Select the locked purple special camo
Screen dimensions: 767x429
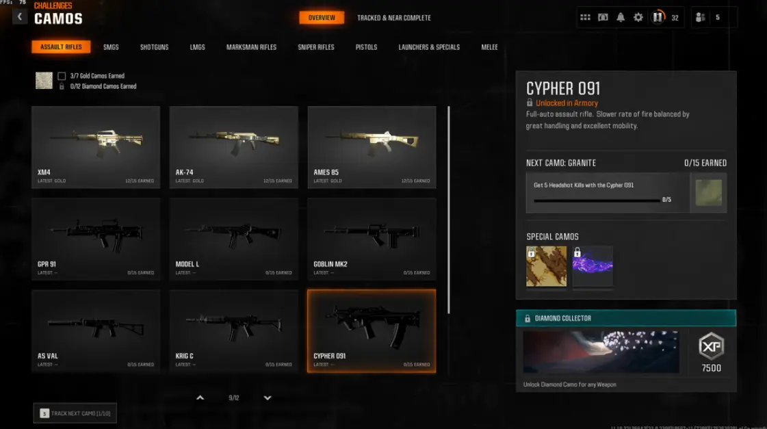(593, 267)
